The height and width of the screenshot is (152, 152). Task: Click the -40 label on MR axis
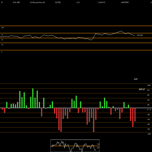tap(148, 119)
